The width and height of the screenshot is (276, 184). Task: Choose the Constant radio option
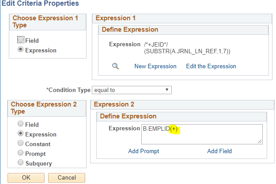[x=21, y=143]
